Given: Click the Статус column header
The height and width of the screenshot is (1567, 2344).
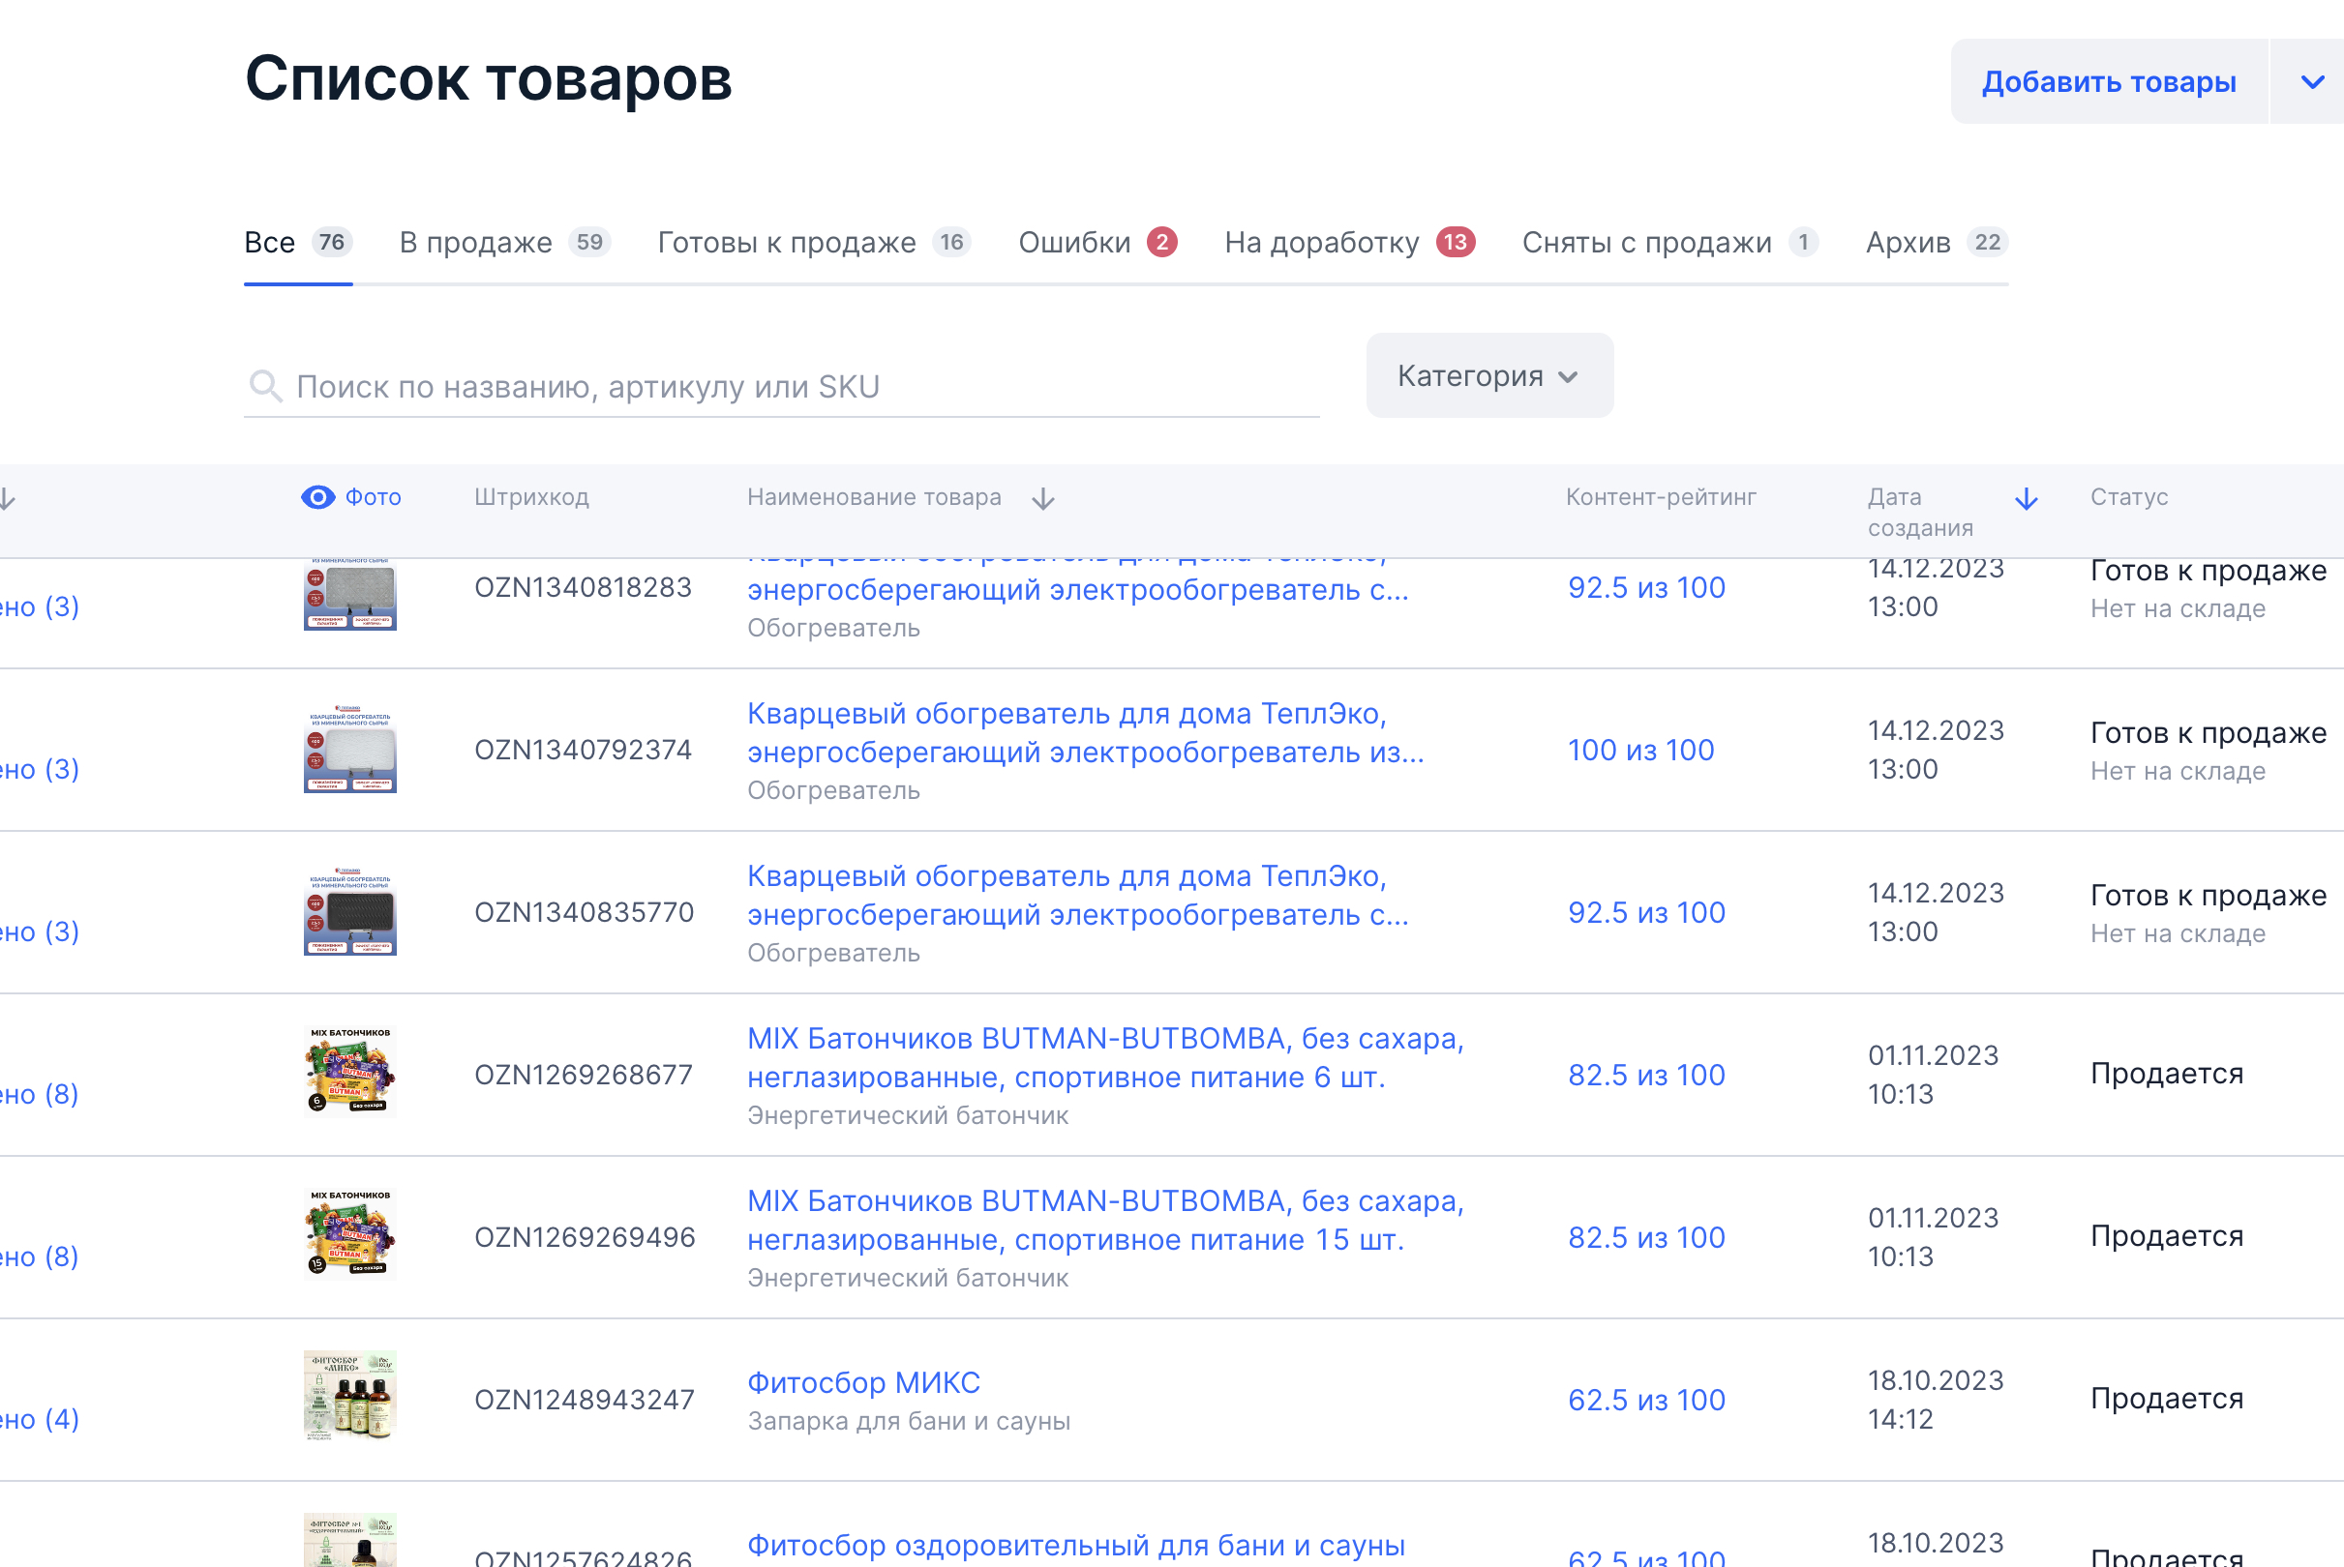Looking at the screenshot, I should click(2129, 496).
